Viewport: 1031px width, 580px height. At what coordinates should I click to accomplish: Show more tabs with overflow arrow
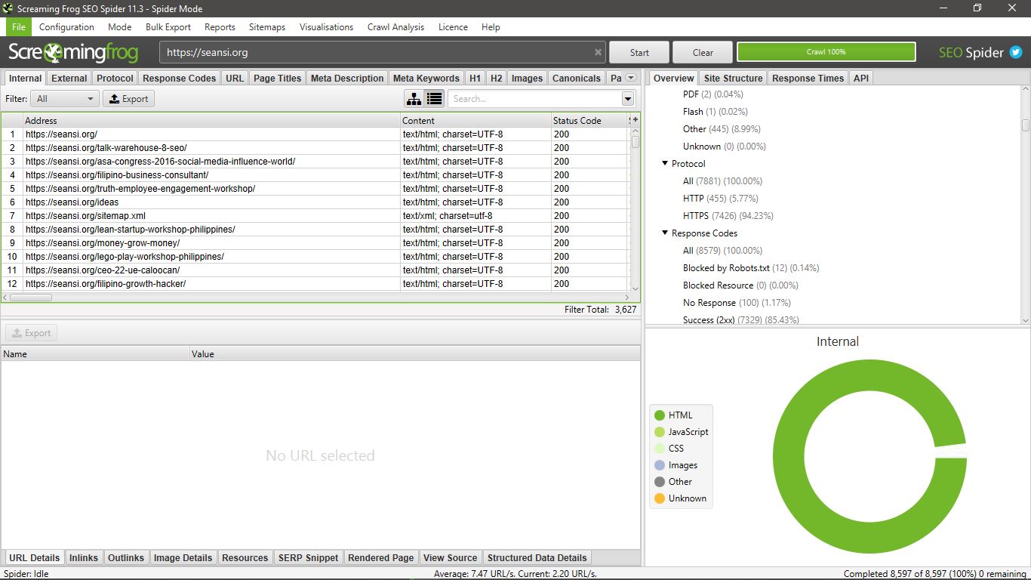tap(631, 78)
